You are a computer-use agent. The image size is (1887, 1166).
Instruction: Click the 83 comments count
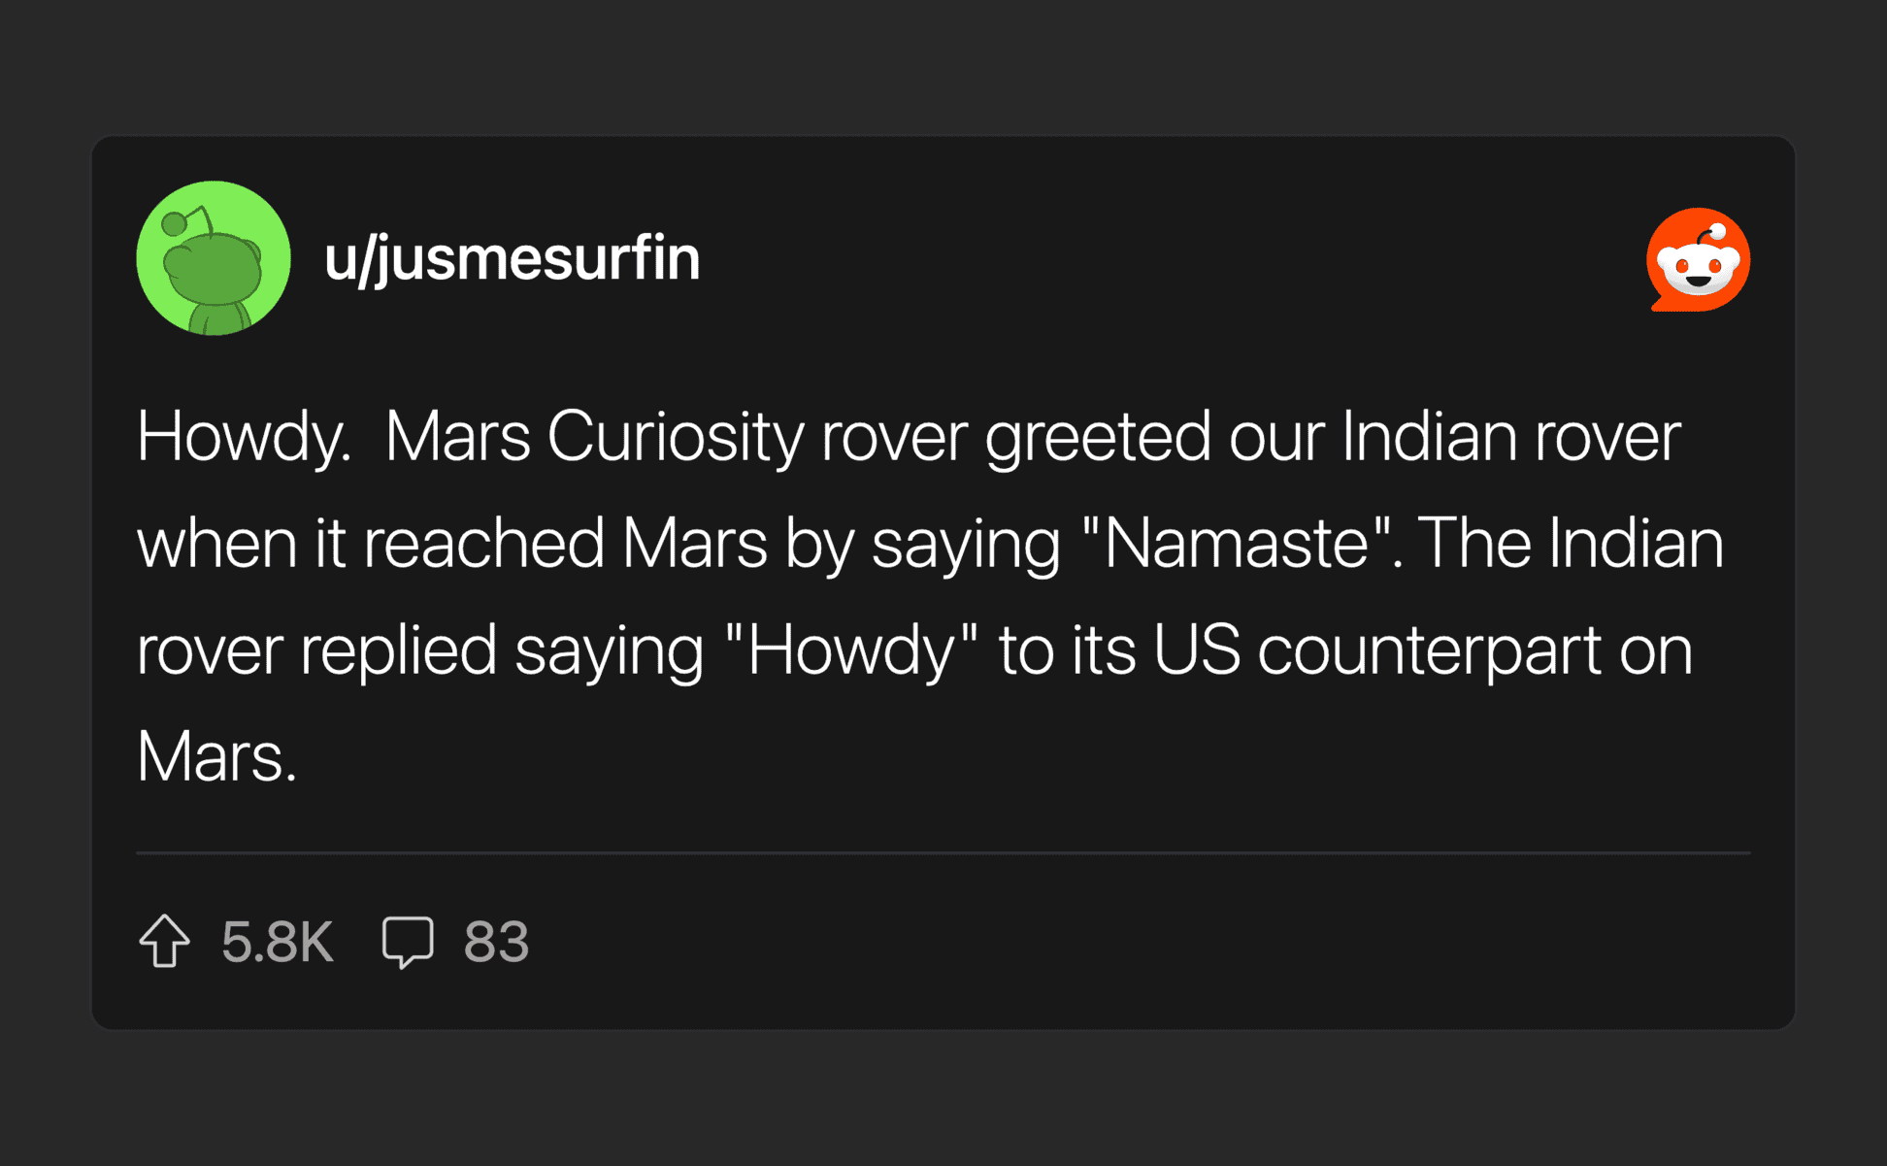[x=496, y=942]
